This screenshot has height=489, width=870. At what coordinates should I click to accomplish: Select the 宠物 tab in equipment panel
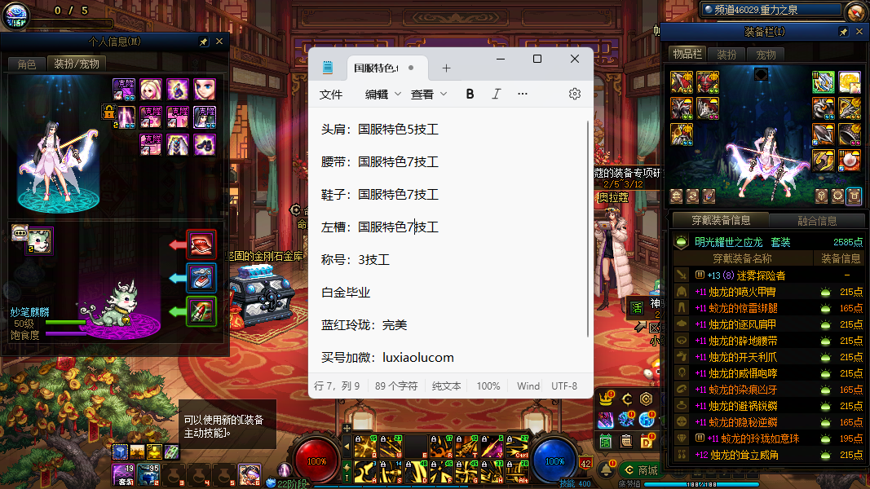point(766,55)
